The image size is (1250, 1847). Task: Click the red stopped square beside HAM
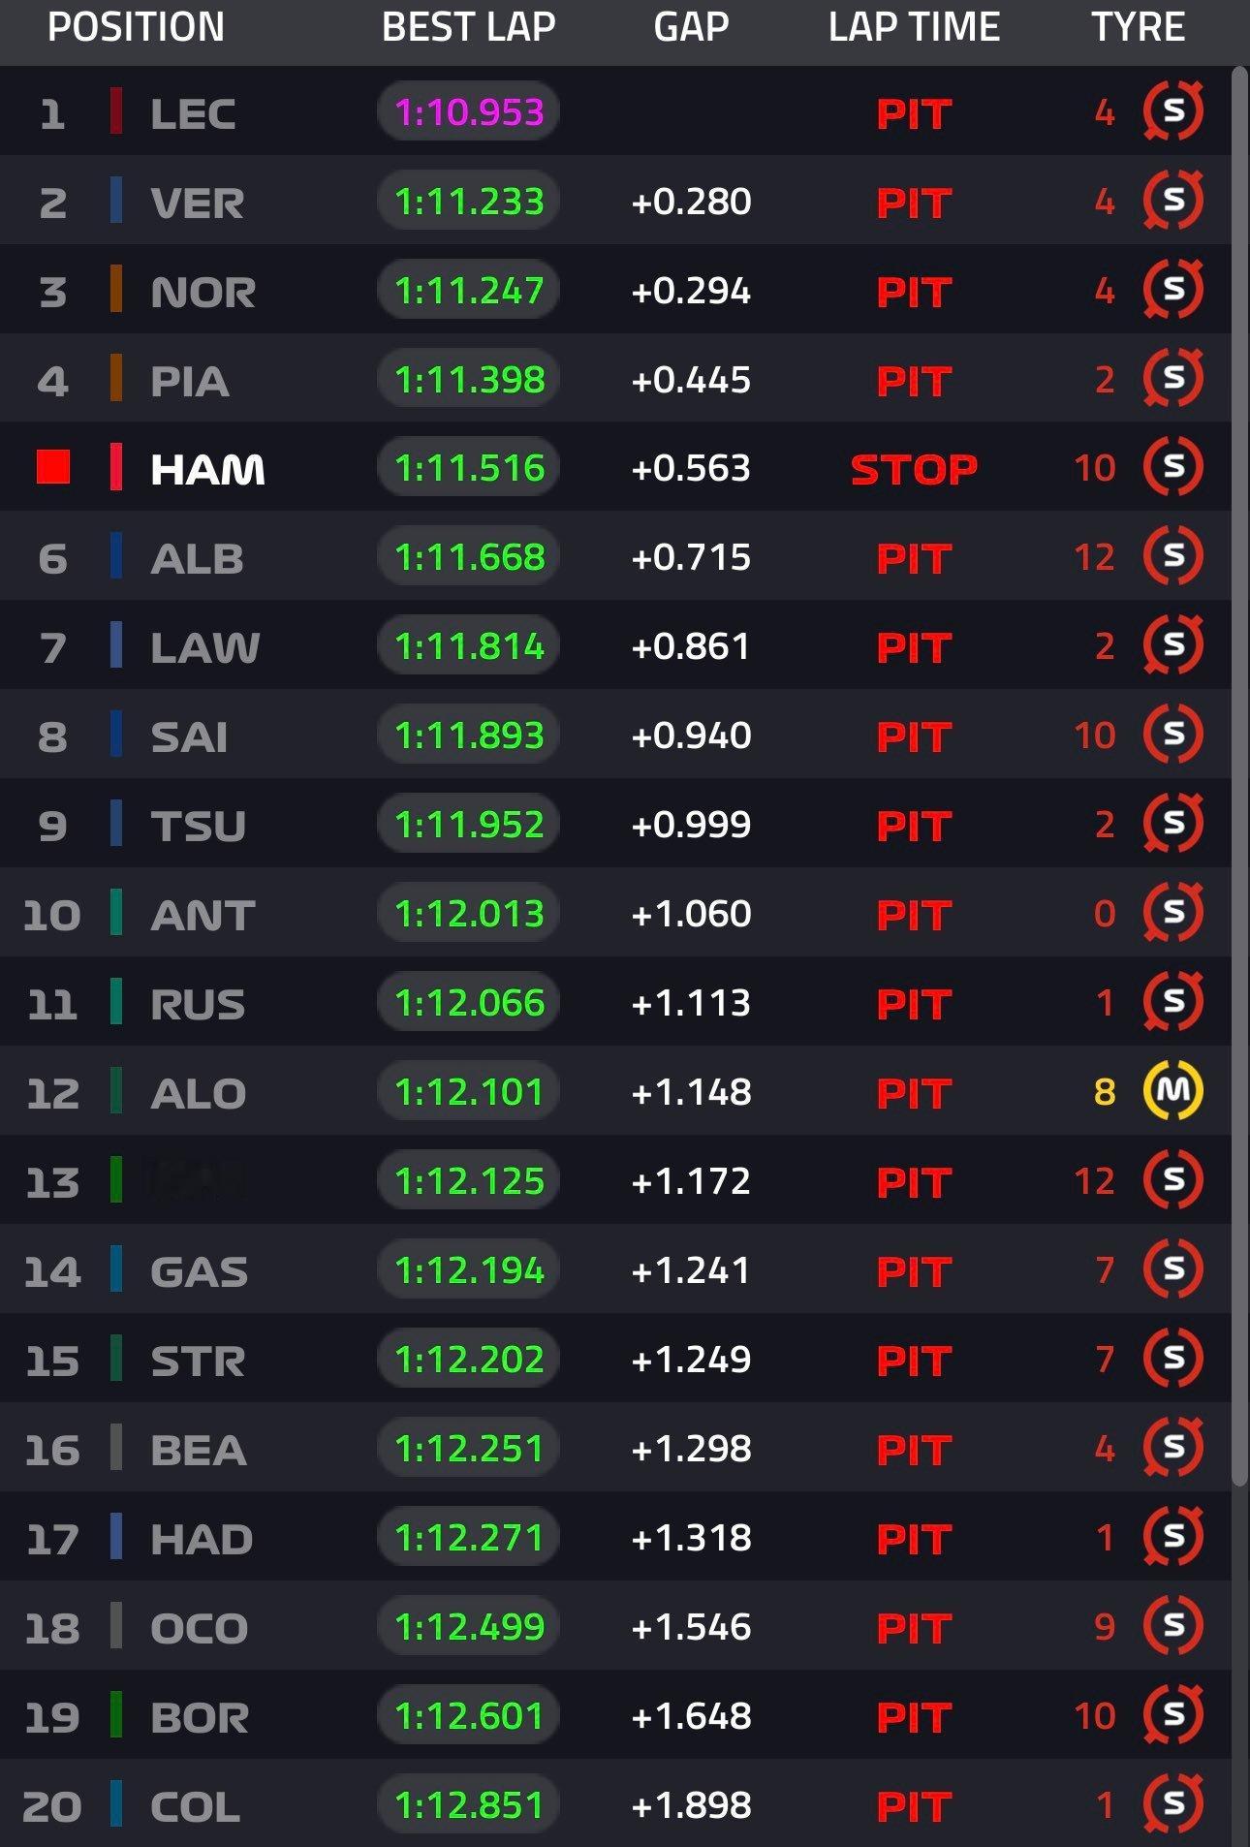pos(53,467)
